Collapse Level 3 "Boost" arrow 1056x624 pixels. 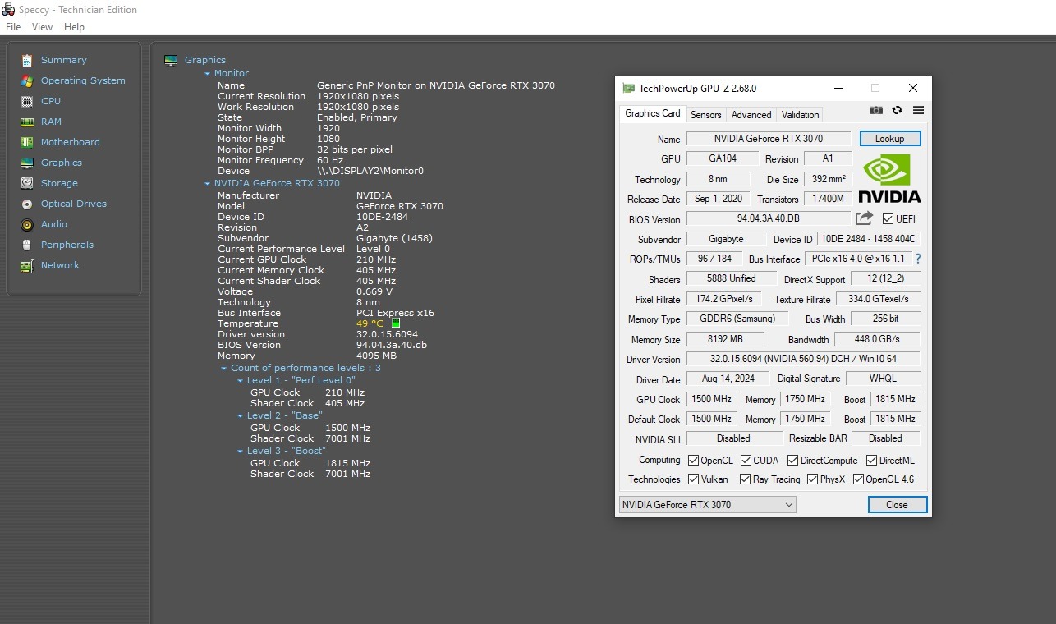coord(241,452)
